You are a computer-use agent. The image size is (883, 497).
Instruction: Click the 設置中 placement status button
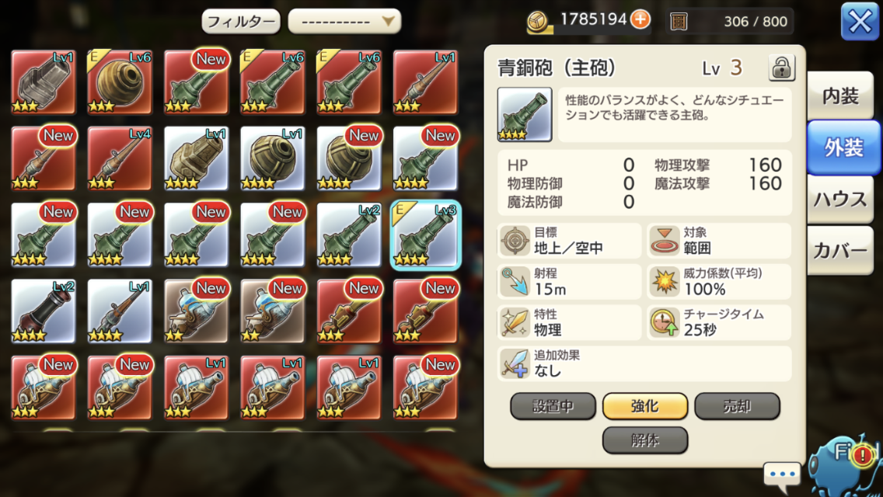click(553, 406)
